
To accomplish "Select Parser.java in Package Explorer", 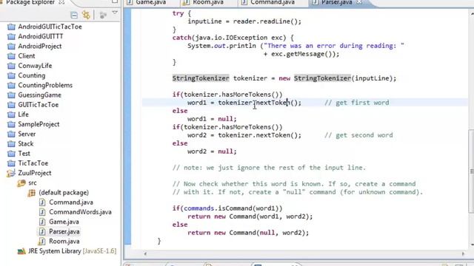I will coord(64,231).
